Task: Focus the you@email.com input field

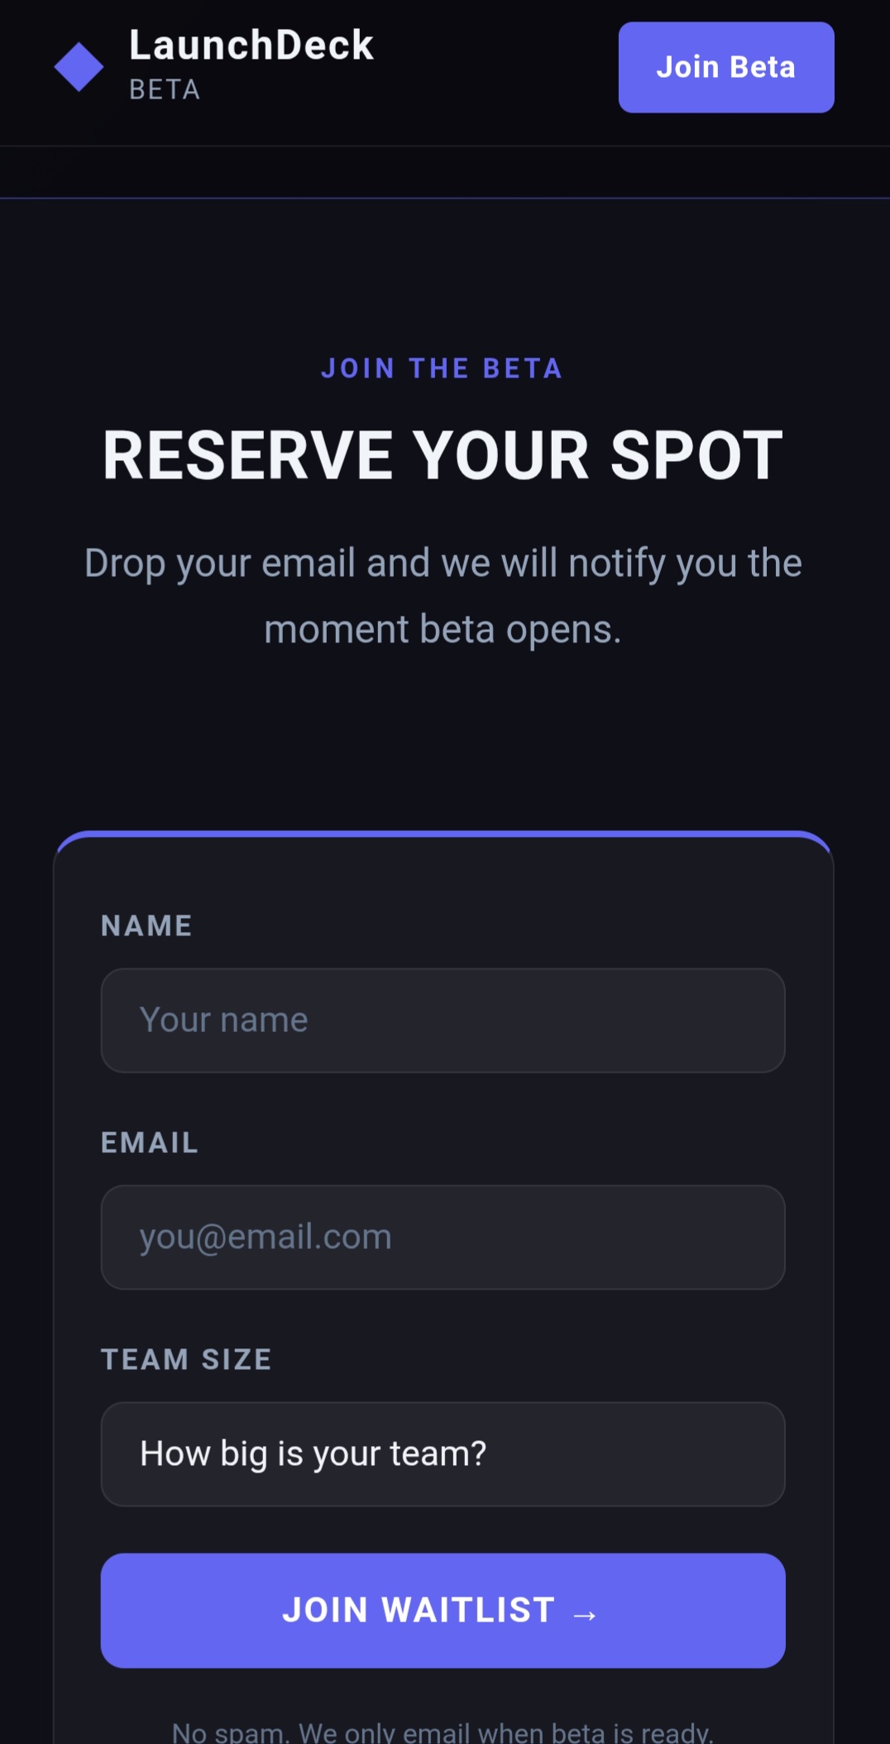Action: [x=443, y=1237]
